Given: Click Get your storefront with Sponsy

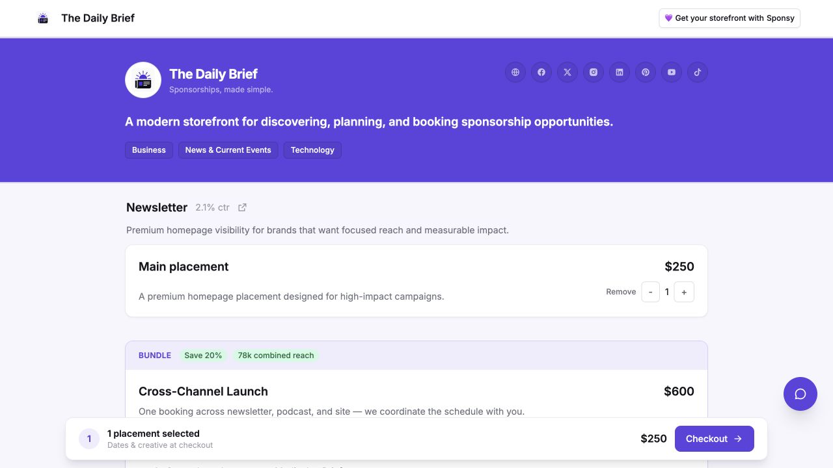Looking at the screenshot, I should point(730,18).
